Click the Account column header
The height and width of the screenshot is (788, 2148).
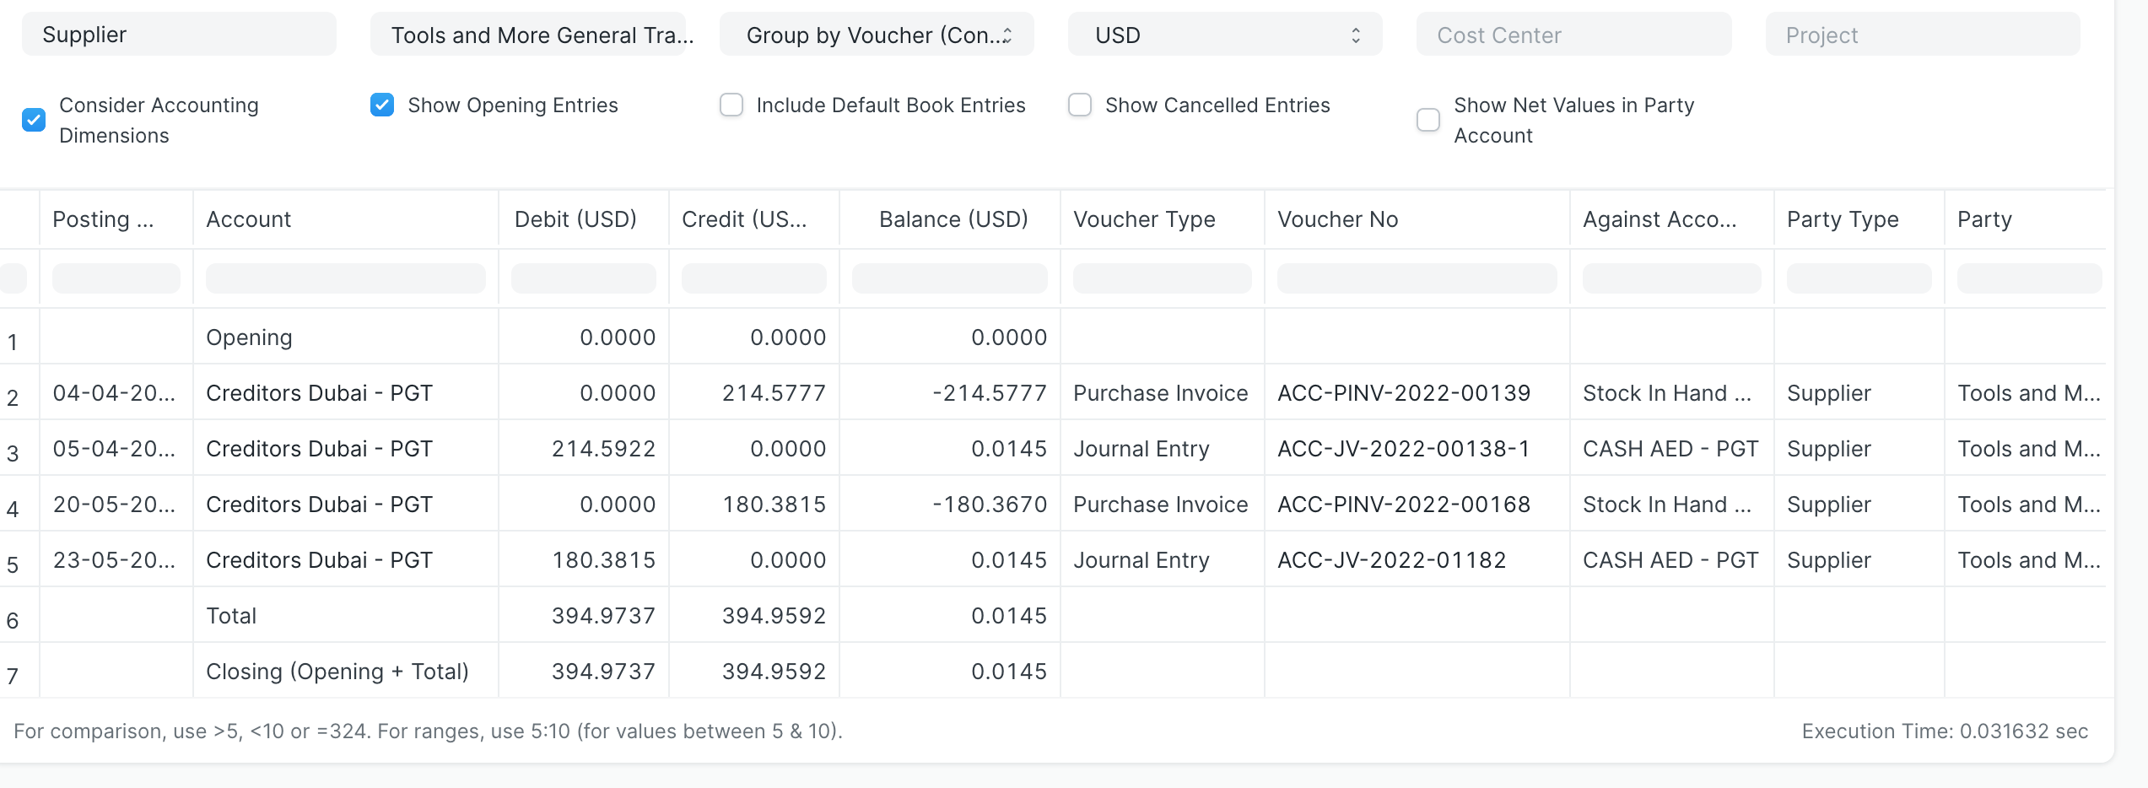pyautogui.click(x=346, y=219)
